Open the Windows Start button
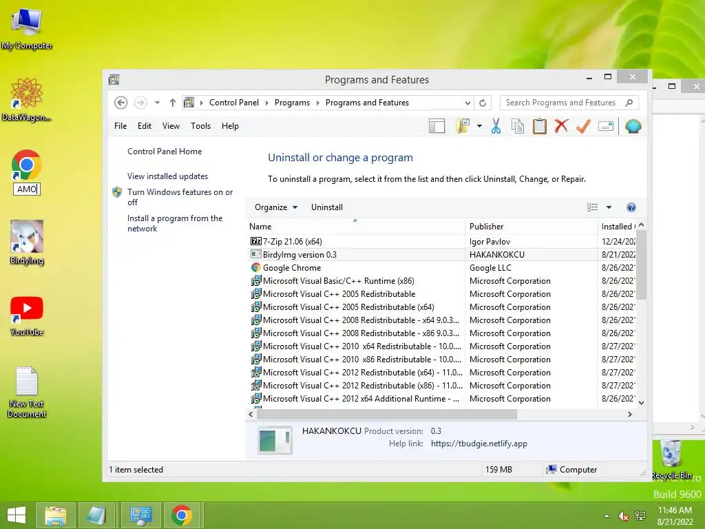 click(x=17, y=515)
